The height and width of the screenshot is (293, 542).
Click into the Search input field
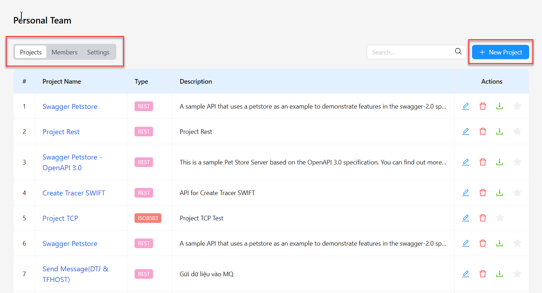point(410,52)
